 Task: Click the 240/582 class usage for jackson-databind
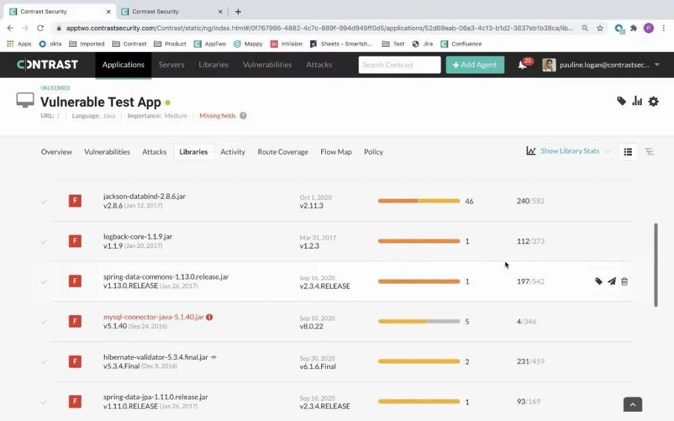(x=531, y=201)
